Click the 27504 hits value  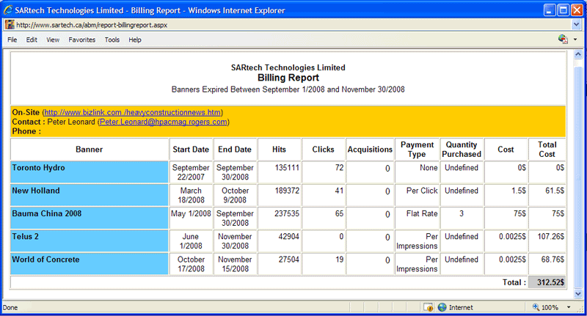tap(288, 260)
